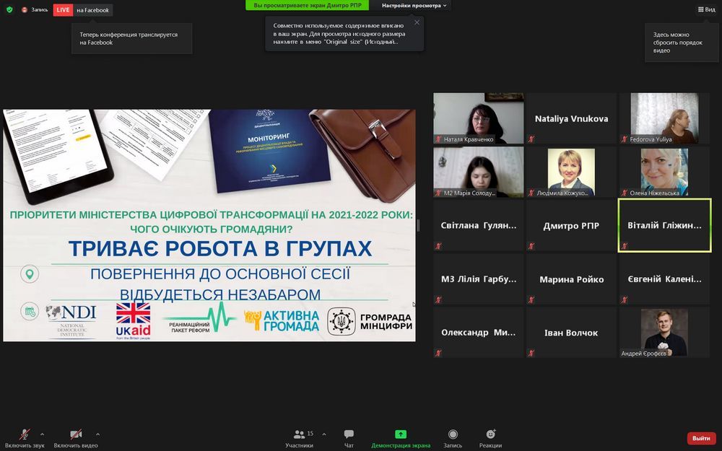Open the Participants (Участники) panel icon
Viewport: 722px width, 451px height.
(299, 434)
